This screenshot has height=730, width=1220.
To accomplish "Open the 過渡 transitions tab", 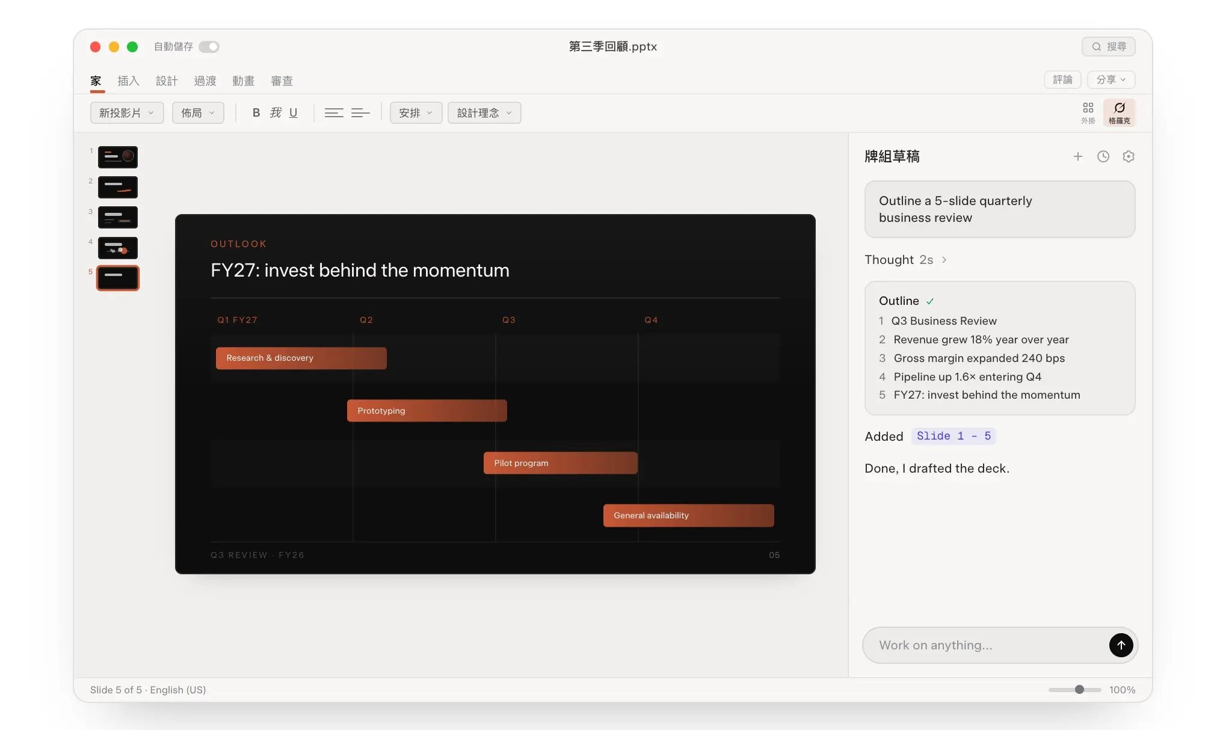I will 205,81.
